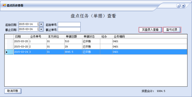Click 已平账 status in the 29 row
Screen dimensions: 192x97
pyautogui.click(x=91, y=46)
